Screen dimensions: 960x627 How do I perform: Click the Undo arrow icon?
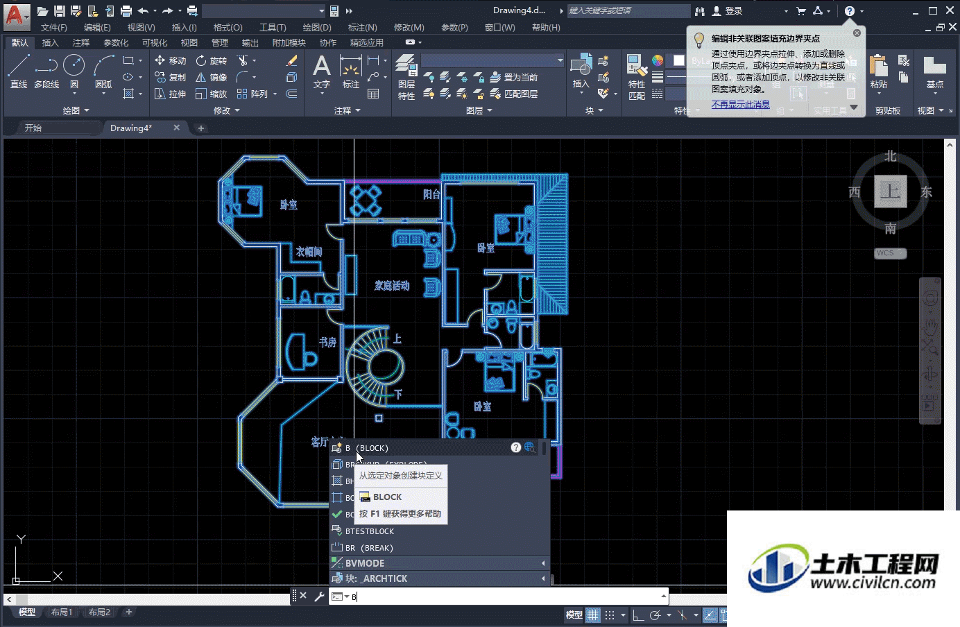(x=143, y=10)
